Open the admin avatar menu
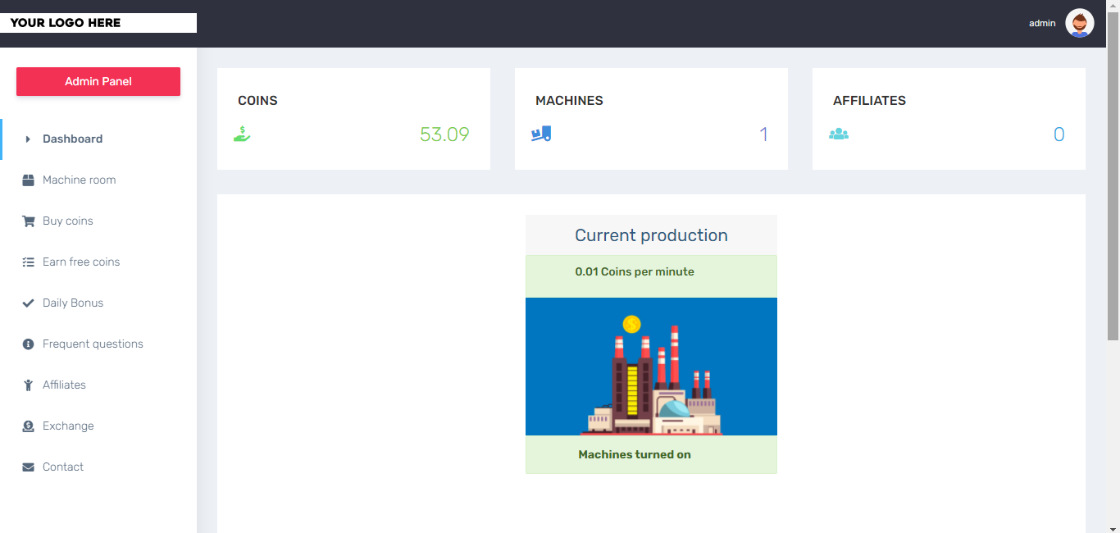The height and width of the screenshot is (533, 1120). pyautogui.click(x=1080, y=23)
